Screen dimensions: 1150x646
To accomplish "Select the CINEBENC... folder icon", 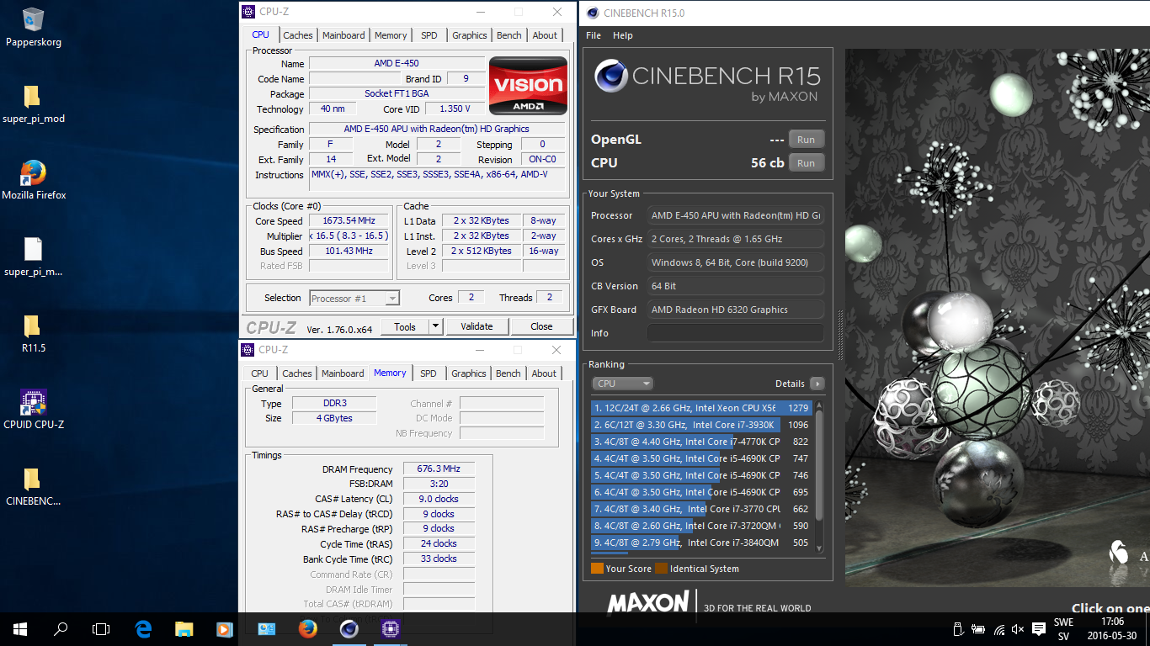I will tap(31, 479).
